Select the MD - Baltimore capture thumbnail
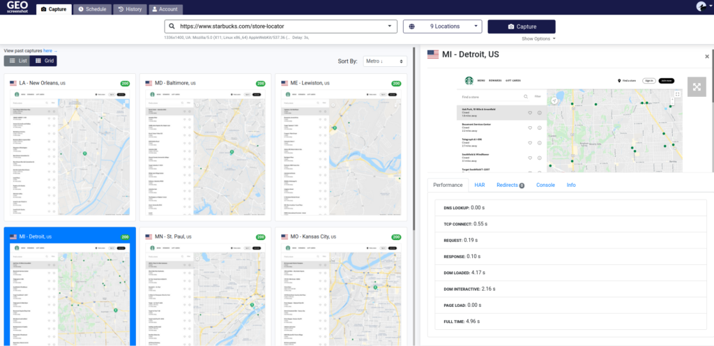Screen dimensions: 714x346 [206, 152]
